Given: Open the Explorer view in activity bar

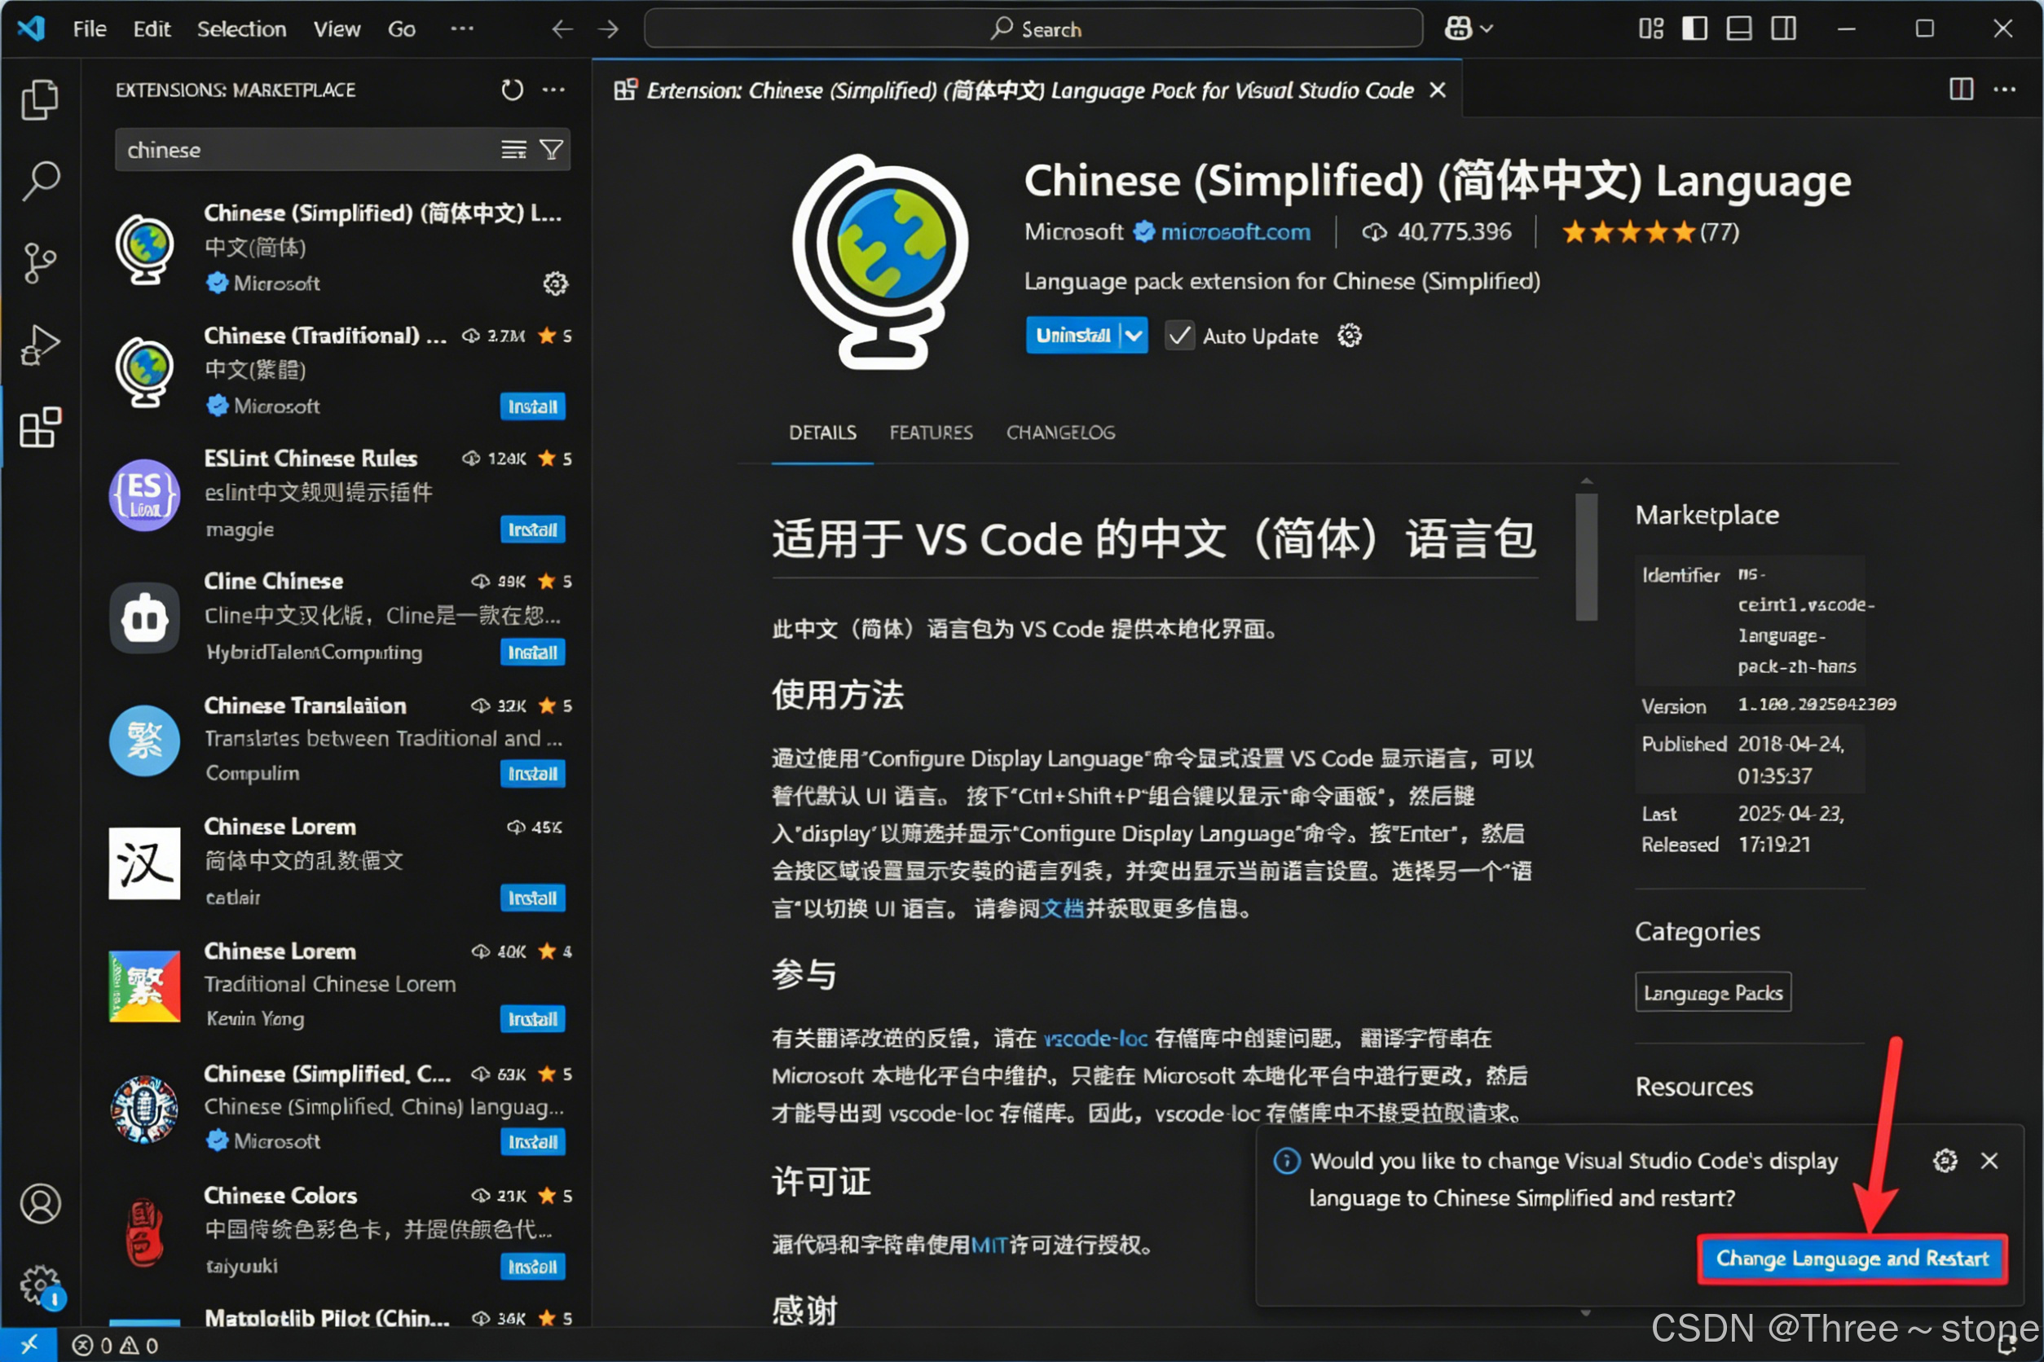Looking at the screenshot, I should click(39, 99).
